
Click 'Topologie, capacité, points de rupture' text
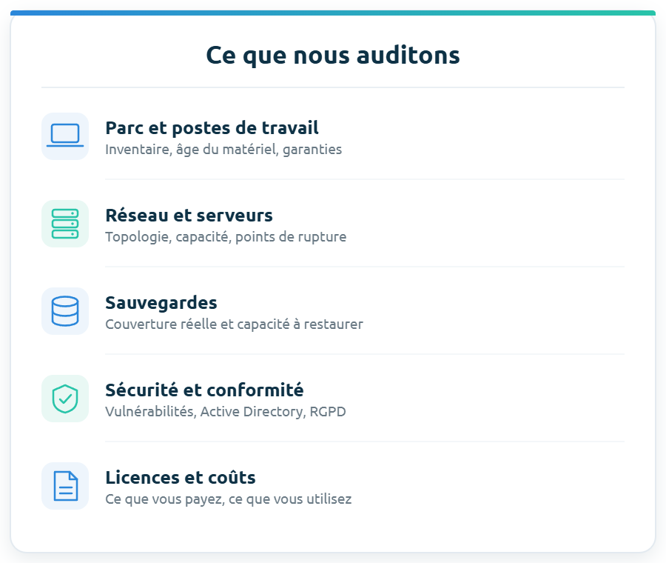click(226, 237)
